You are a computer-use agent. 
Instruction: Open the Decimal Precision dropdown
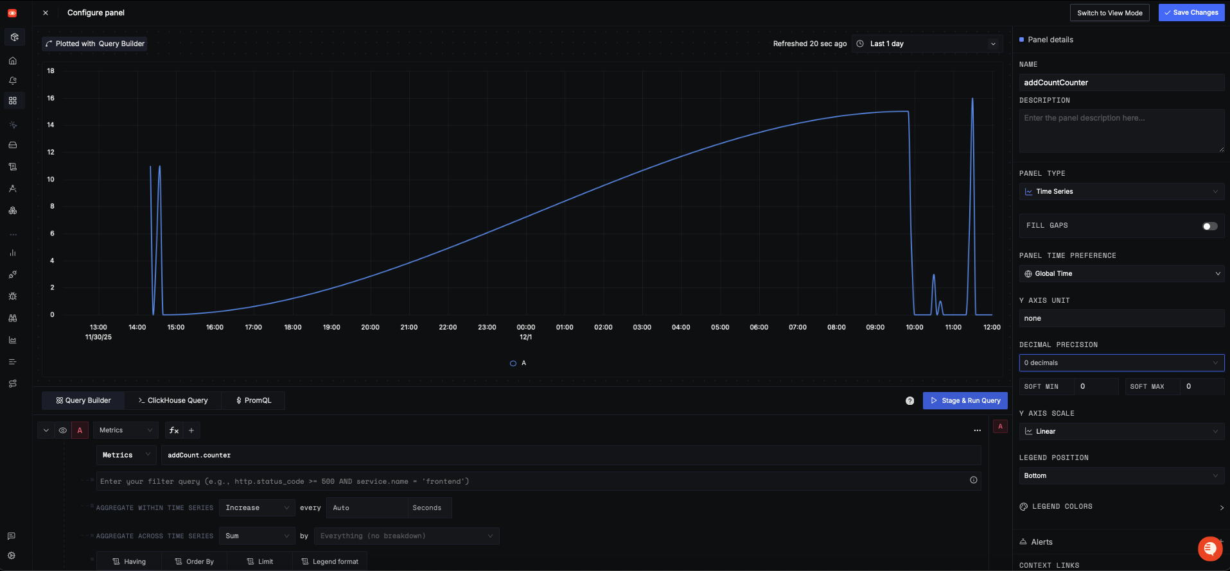click(1121, 363)
